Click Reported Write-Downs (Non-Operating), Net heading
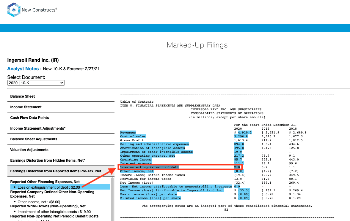Screen dimensions: 350x221 pos(48,206)
